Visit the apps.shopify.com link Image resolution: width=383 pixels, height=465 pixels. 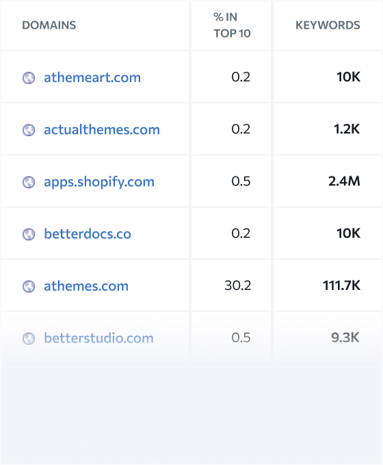pos(99,182)
